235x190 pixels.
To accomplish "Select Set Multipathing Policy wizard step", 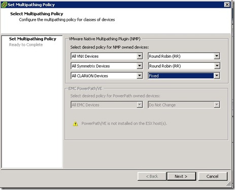I will [x=32, y=39].
